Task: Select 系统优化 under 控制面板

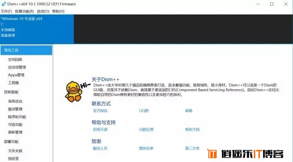Action: click(x=15, y=101)
